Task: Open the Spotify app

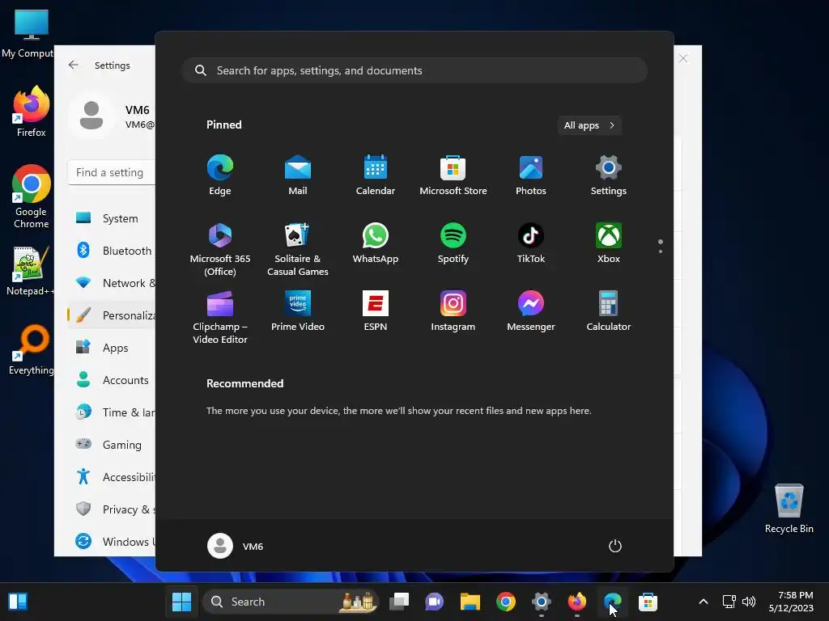Action: pos(453,243)
